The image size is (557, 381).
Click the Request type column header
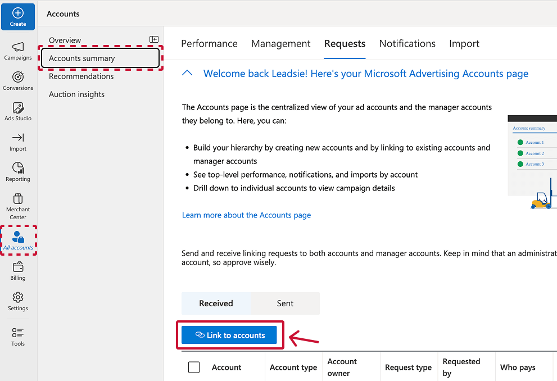[x=408, y=367]
